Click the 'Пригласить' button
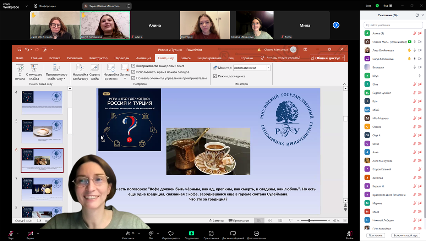Viewport: 426px width, 241px height. pos(376,235)
